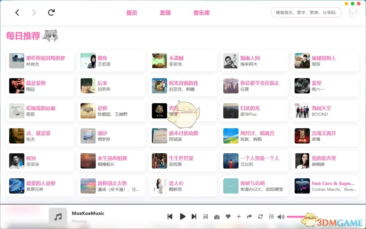Add current song to playlist with plus icon
The width and height of the screenshot is (366, 229).
[x=239, y=216]
